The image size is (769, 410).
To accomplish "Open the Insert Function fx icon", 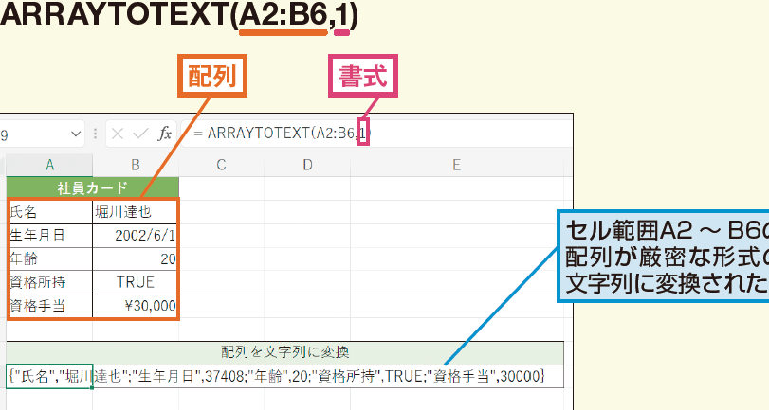I will tap(165, 134).
